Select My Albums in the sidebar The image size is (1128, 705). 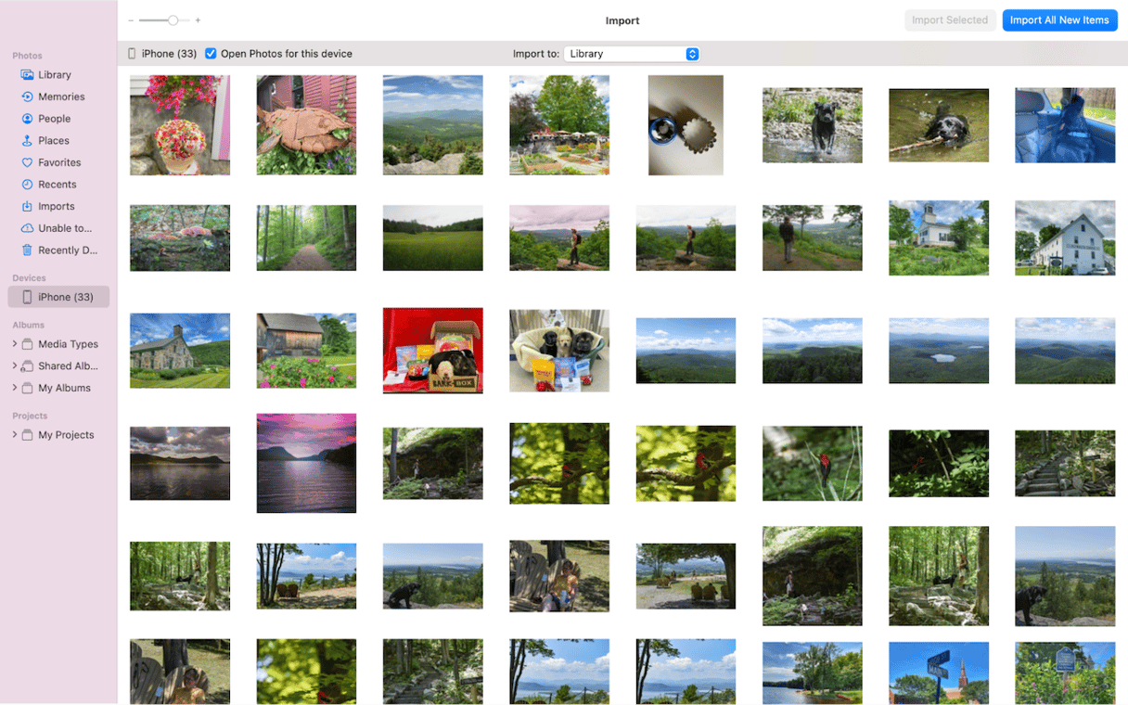pos(64,389)
